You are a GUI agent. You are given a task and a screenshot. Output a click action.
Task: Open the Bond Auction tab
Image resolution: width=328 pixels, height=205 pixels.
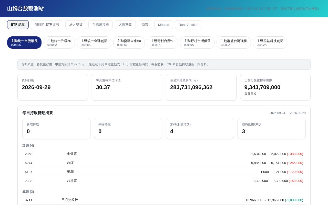(x=189, y=25)
